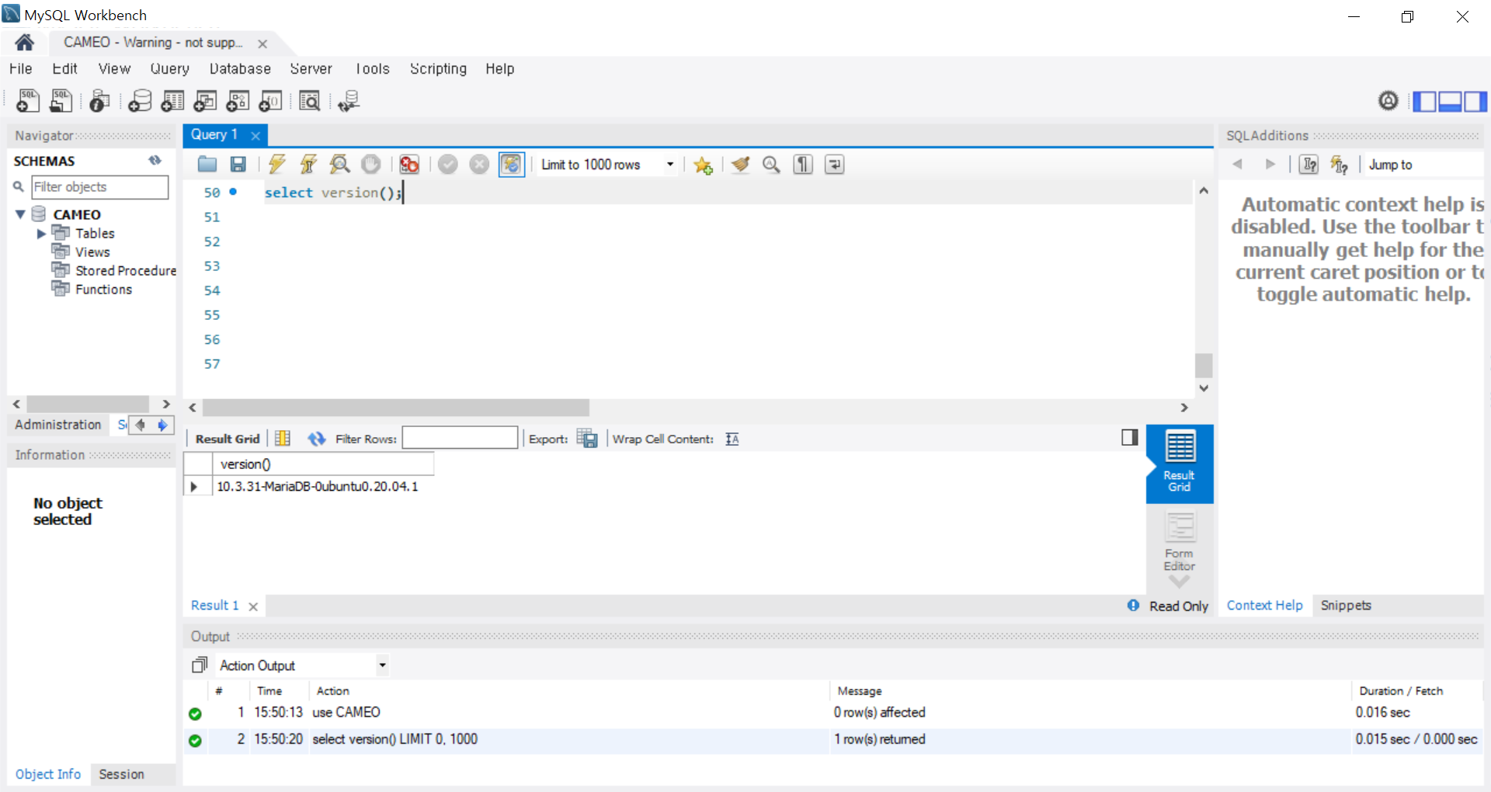Viewport: 1491px width, 792px height.
Task: Create a new table icon
Action: 172,101
